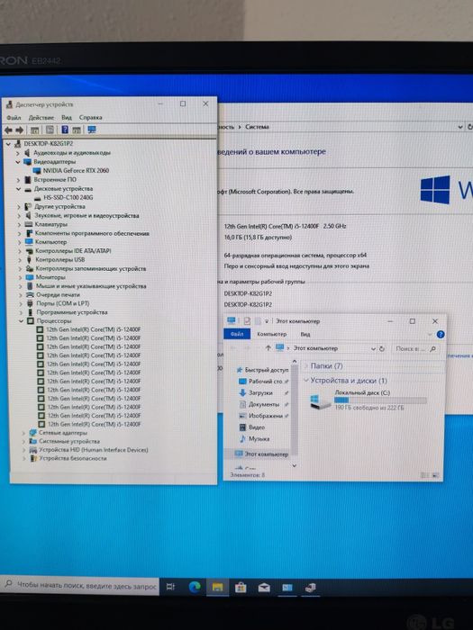This screenshot has height=630, width=473.
Task: Collapse the Видеоадаптеры category
Action: (18, 162)
